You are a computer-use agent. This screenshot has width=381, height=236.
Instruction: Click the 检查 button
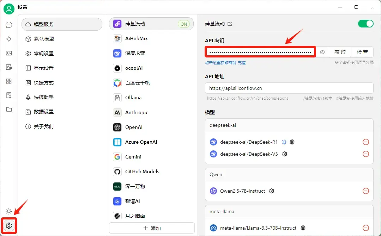pyautogui.click(x=362, y=52)
